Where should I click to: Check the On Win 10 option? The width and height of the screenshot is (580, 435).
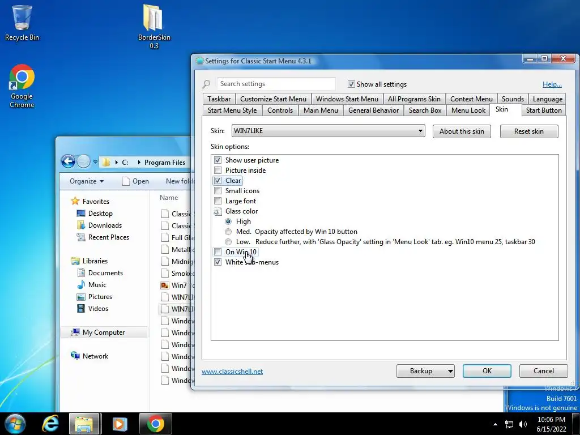[x=218, y=252]
